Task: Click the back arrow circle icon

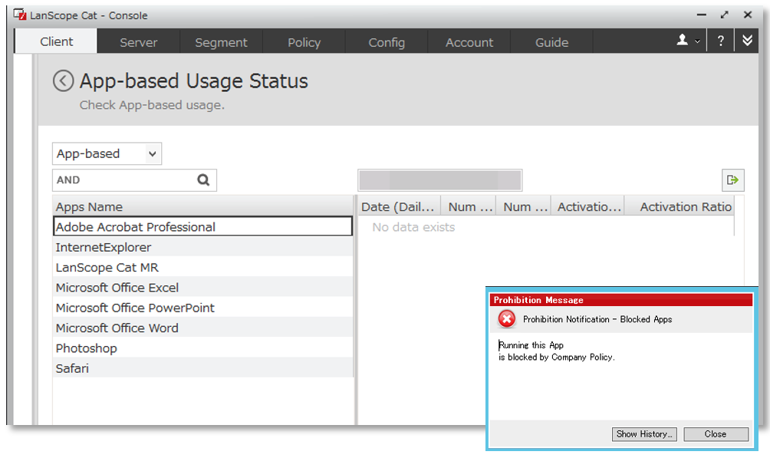Action: [63, 81]
